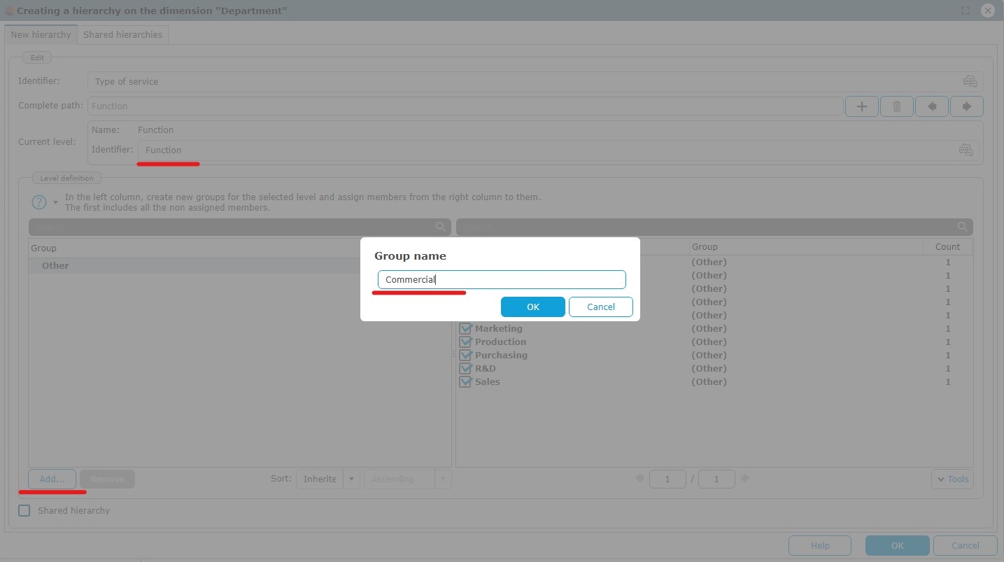Select the New hierarchy tab

[41, 34]
